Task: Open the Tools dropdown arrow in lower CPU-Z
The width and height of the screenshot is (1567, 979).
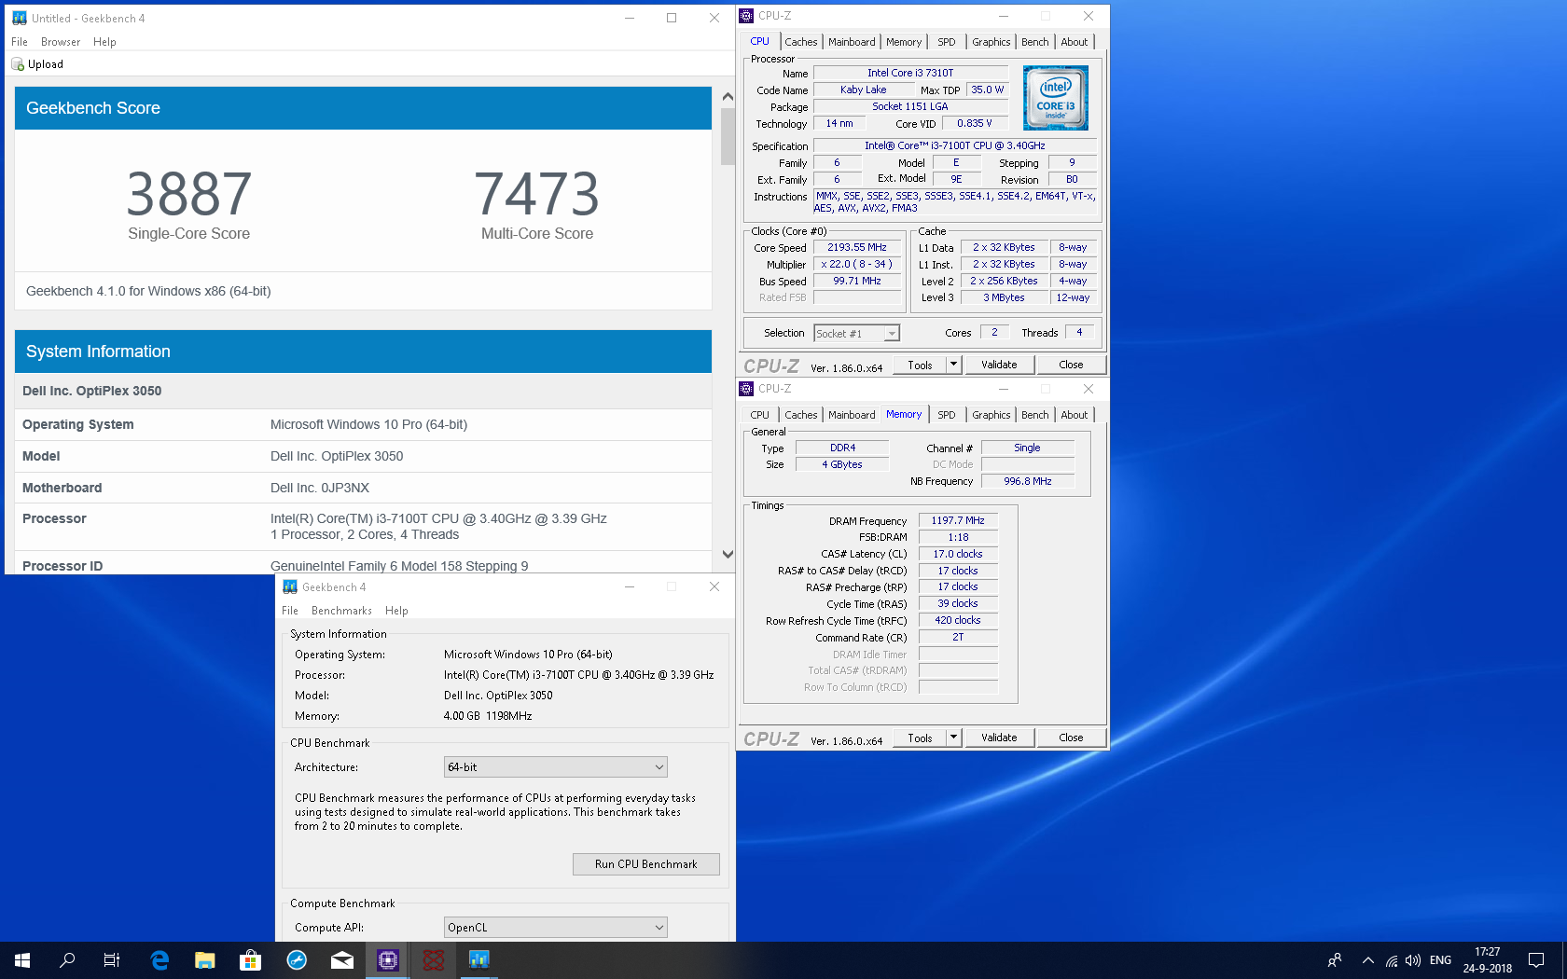Action: [953, 738]
